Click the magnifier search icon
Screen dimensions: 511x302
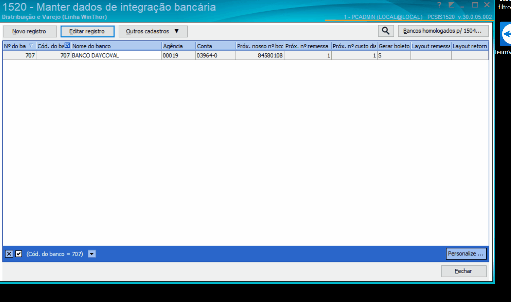point(386,31)
